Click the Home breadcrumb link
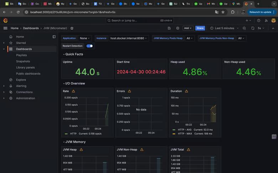278x173 pixels. (15, 28)
